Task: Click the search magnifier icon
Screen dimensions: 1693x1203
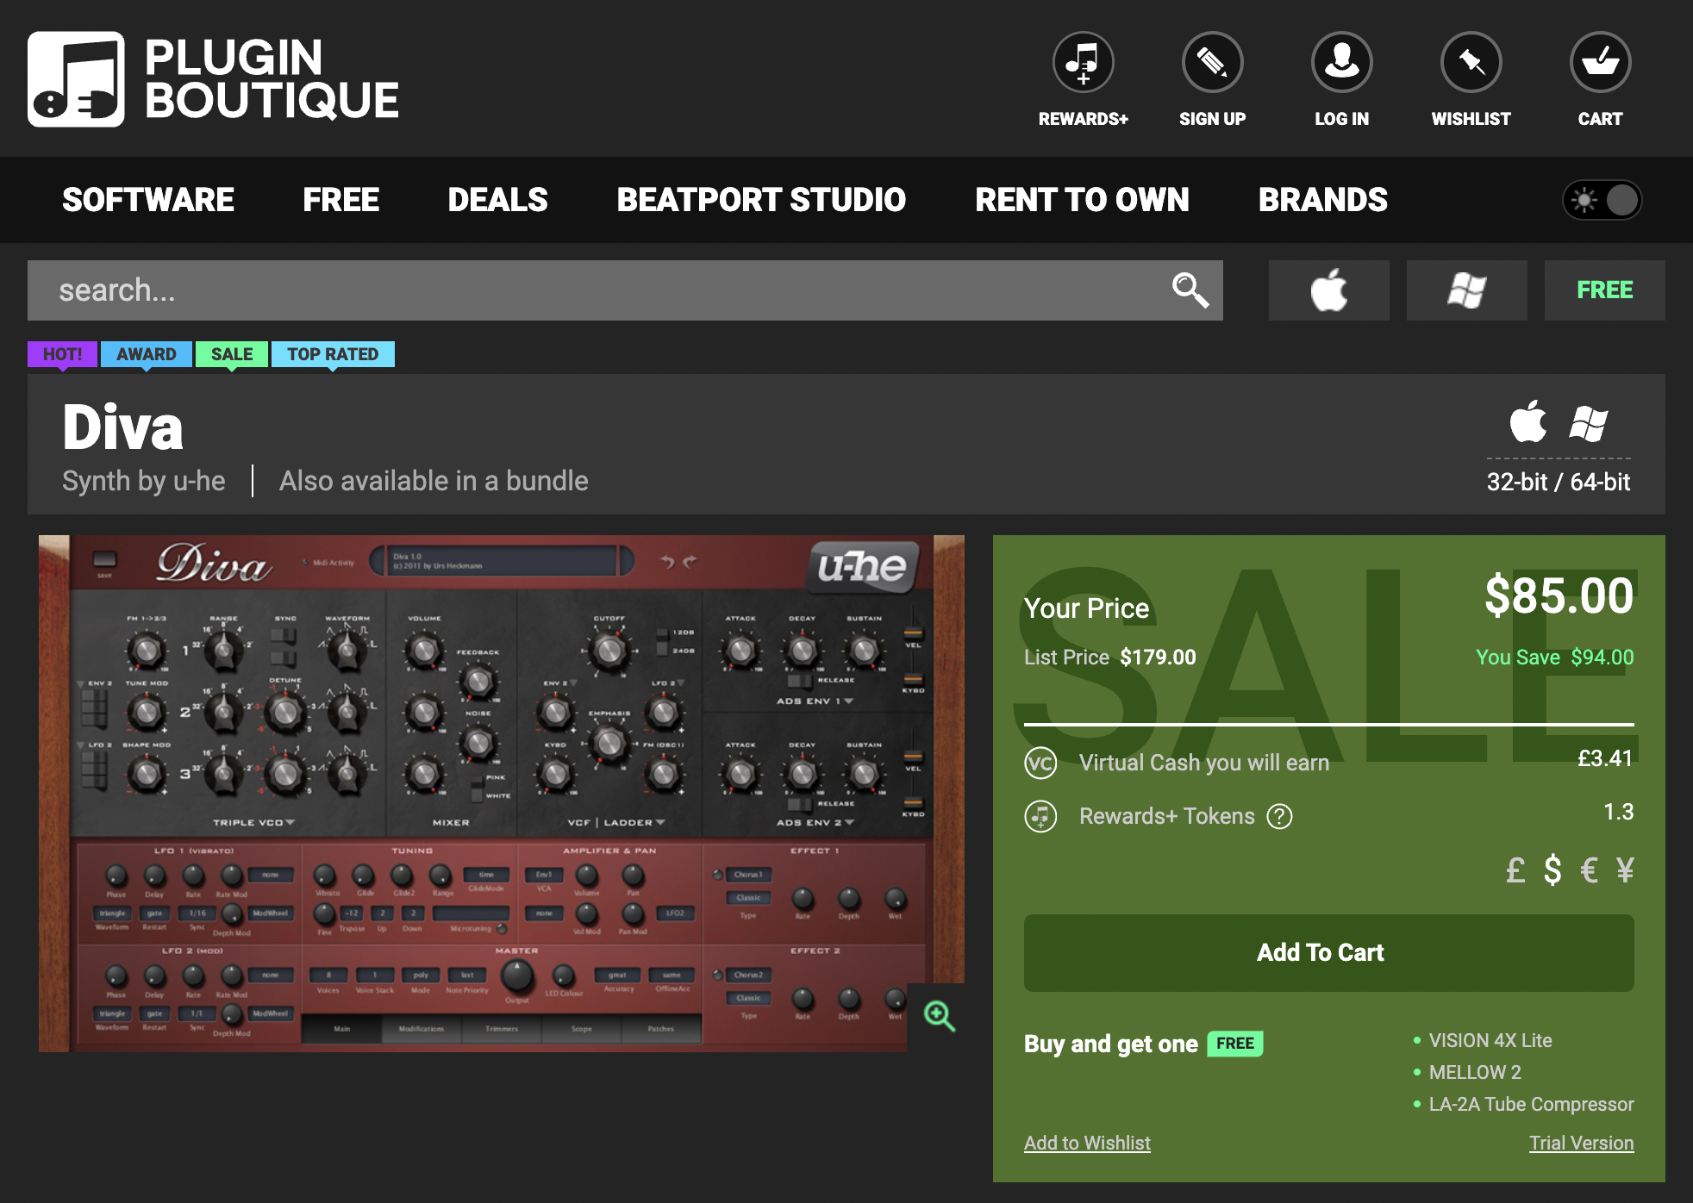Action: pyautogui.click(x=1190, y=290)
